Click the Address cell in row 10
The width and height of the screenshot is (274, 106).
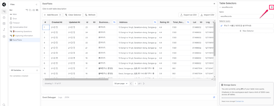tap(137, 74)
